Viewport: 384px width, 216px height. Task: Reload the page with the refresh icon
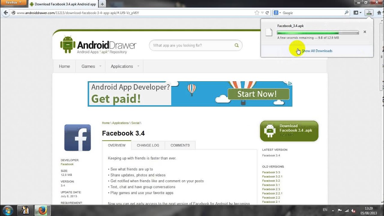(267, 13)
